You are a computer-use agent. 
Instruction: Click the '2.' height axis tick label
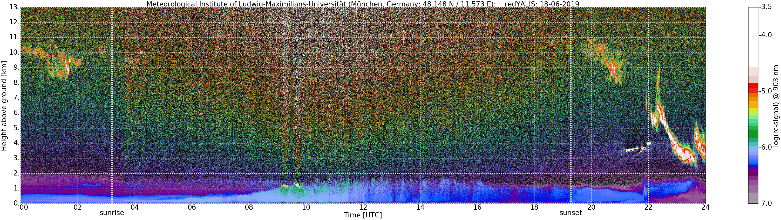tap(16, 173)
